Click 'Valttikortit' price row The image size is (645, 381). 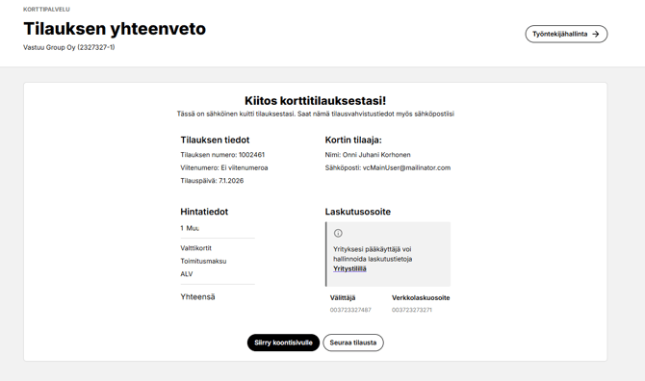(195, 248)
